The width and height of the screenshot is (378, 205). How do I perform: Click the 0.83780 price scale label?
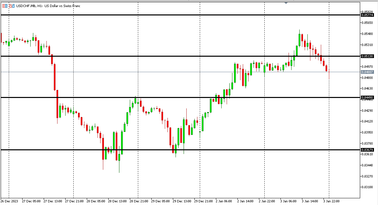367,143
